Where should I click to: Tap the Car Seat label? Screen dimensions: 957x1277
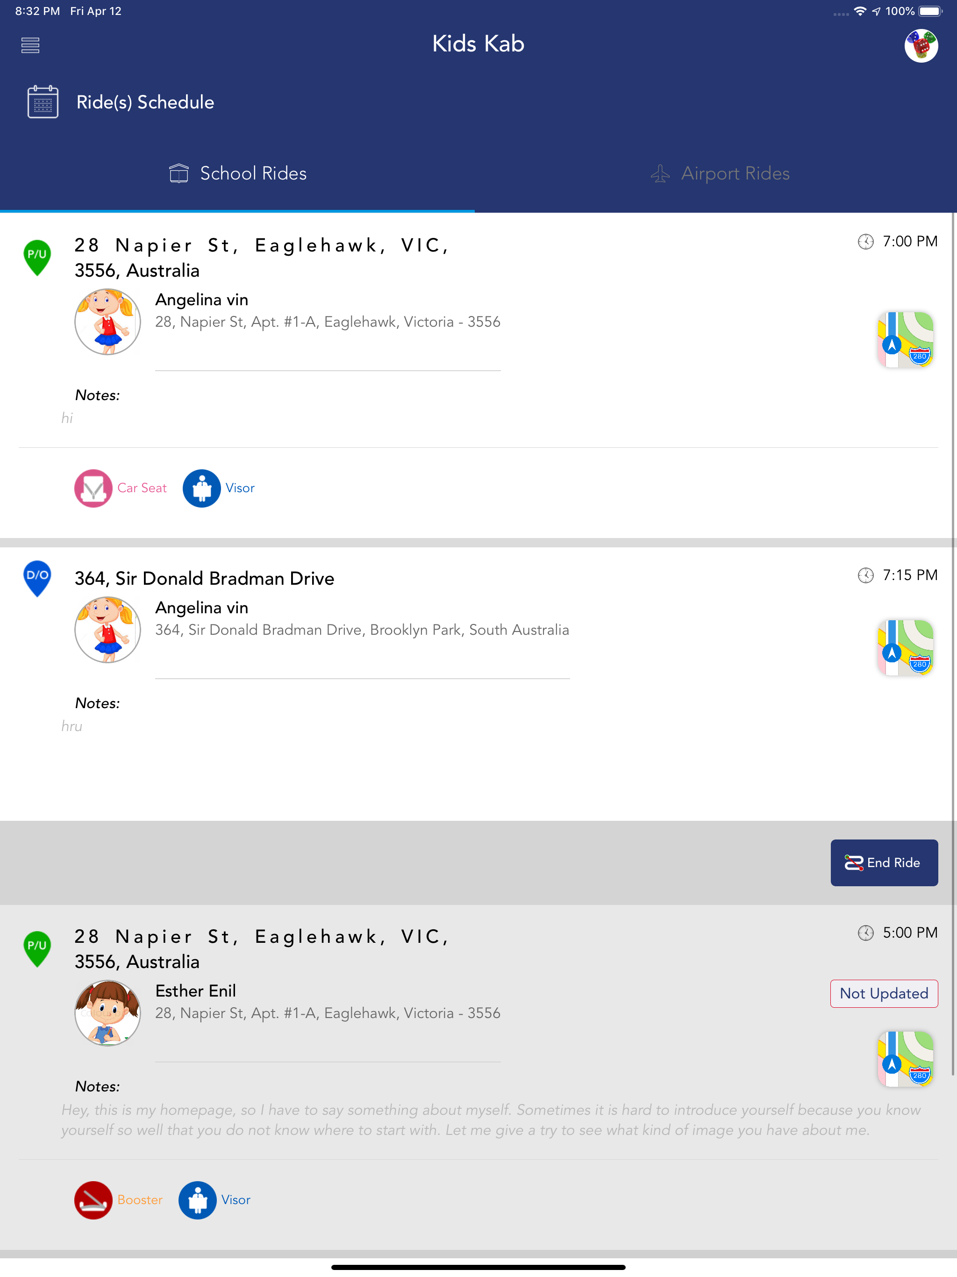coord(142,488)
